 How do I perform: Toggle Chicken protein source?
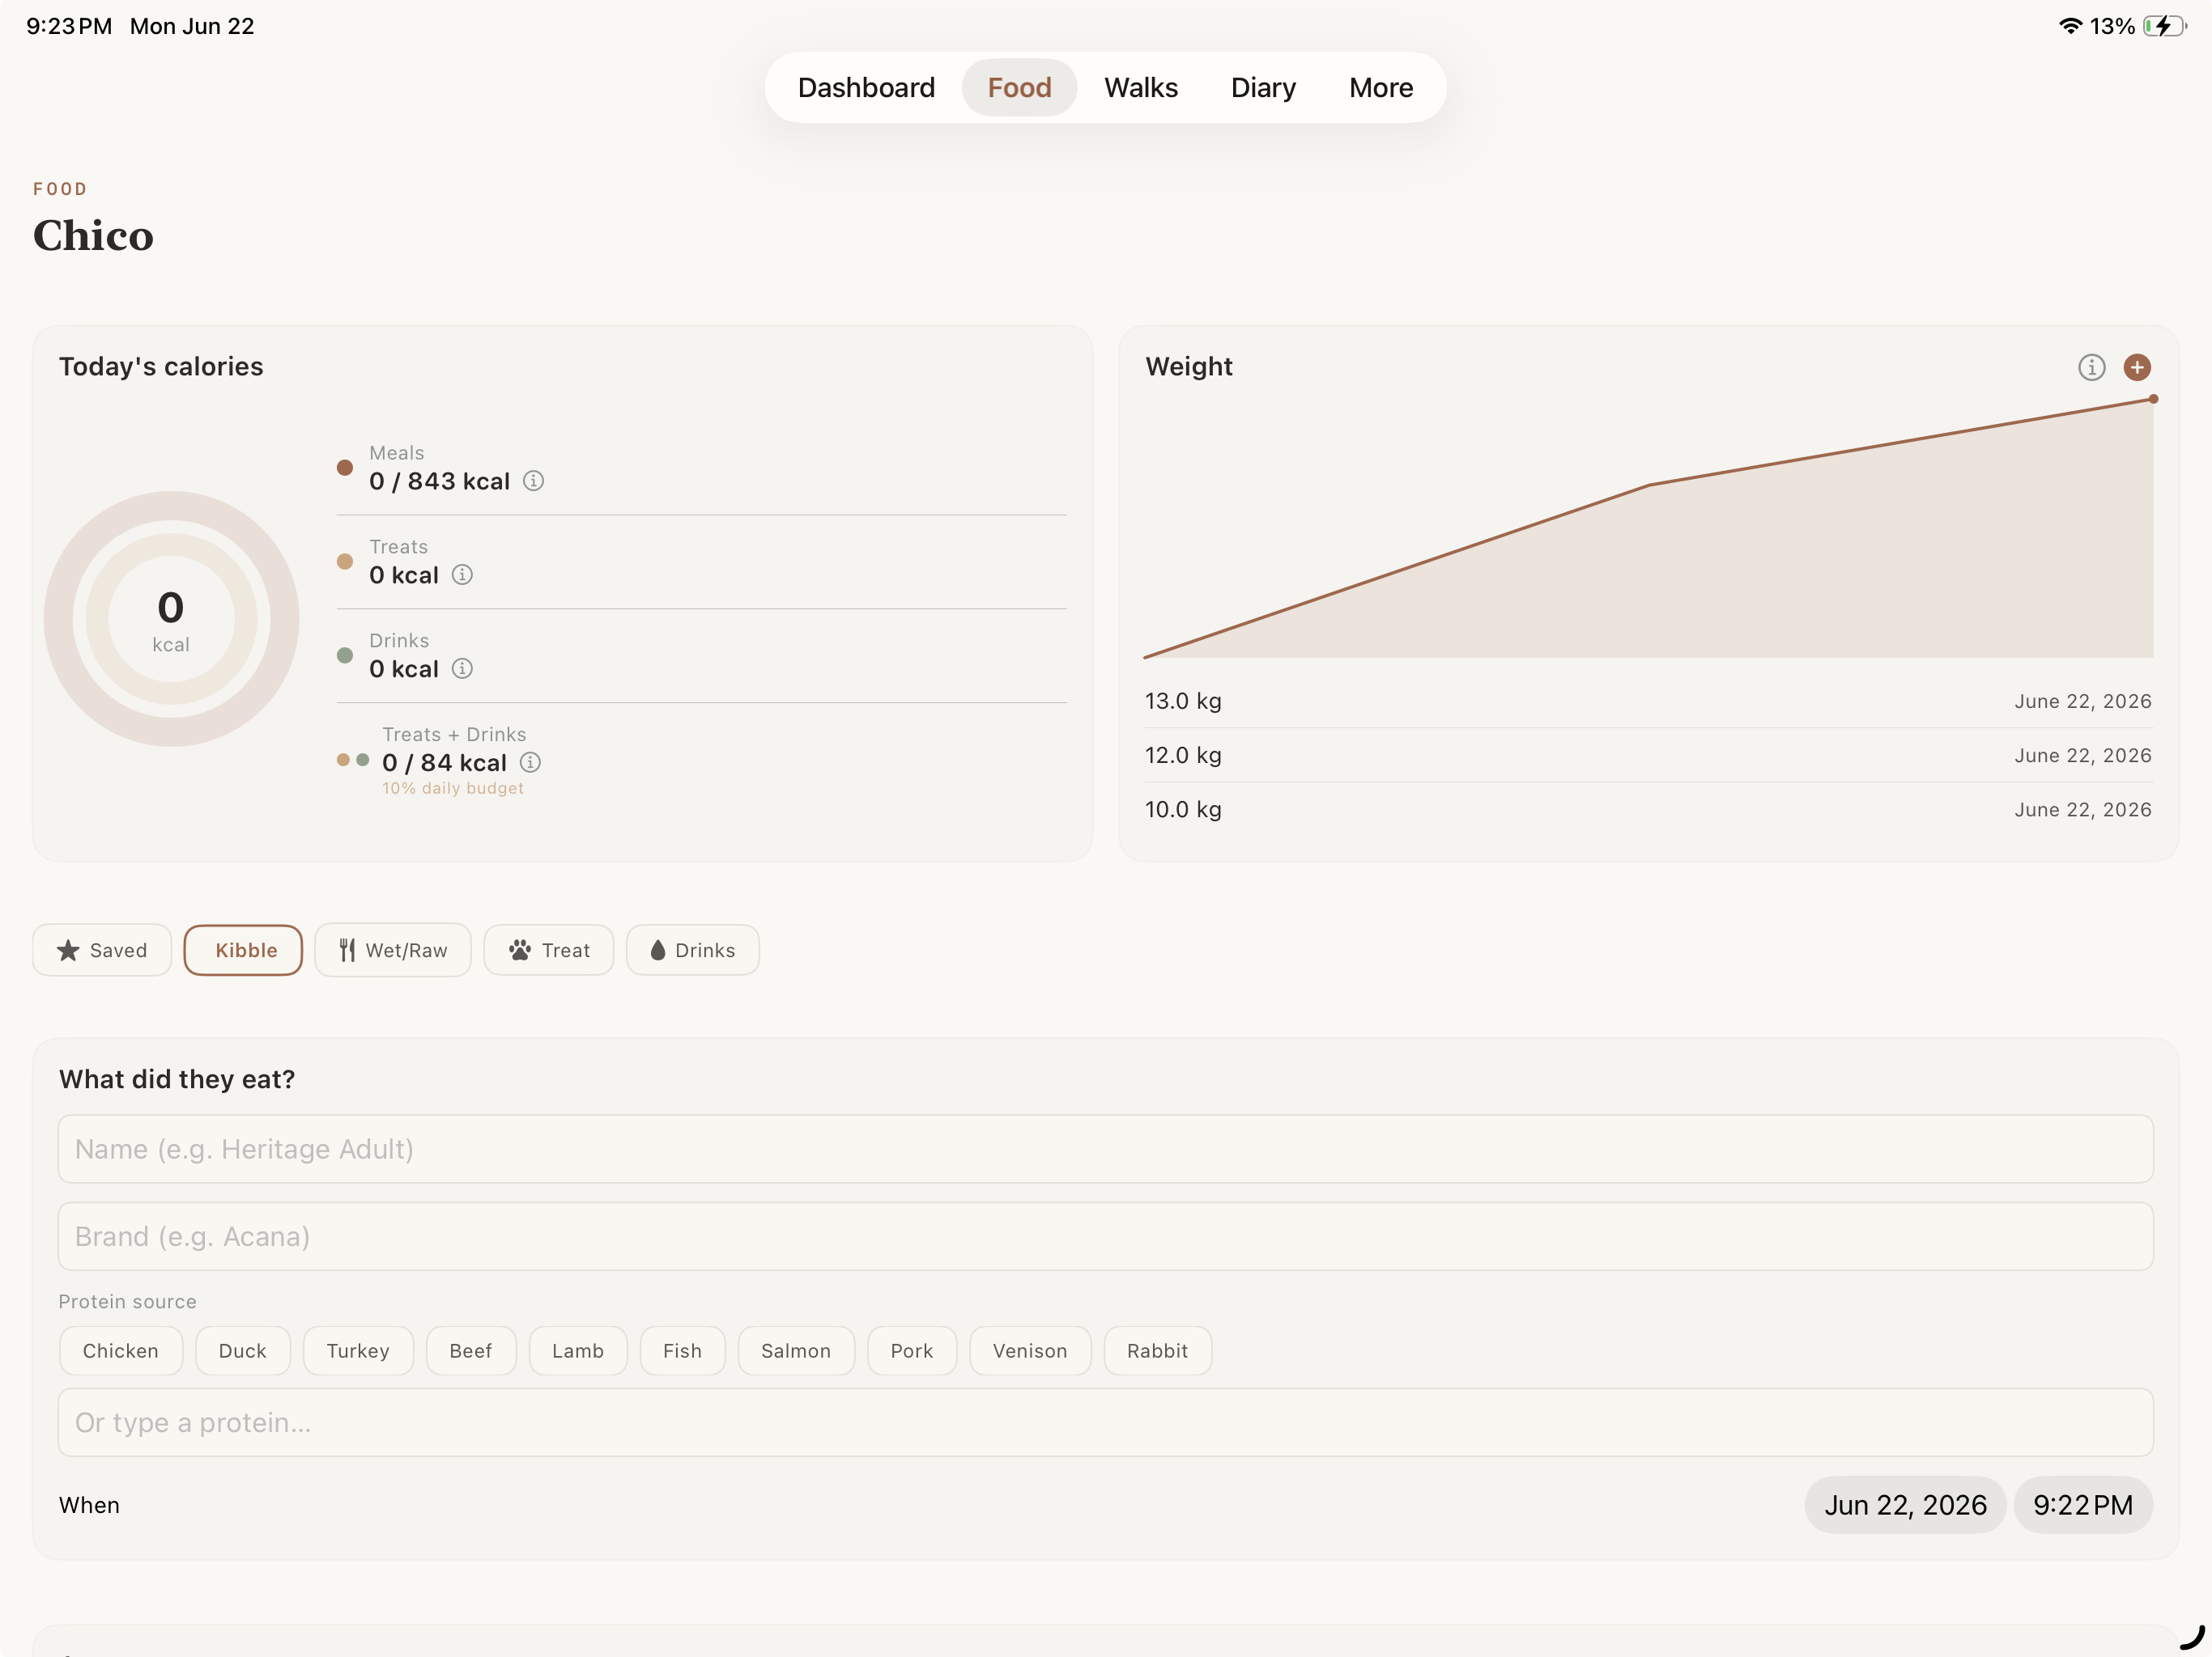click(x=121, y=1350)
